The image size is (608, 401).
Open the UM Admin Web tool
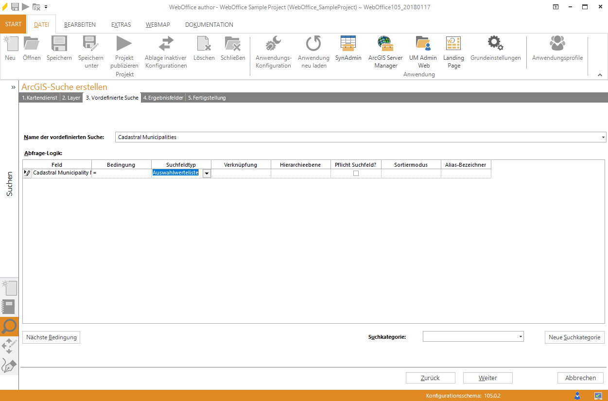tap(423, 45)
